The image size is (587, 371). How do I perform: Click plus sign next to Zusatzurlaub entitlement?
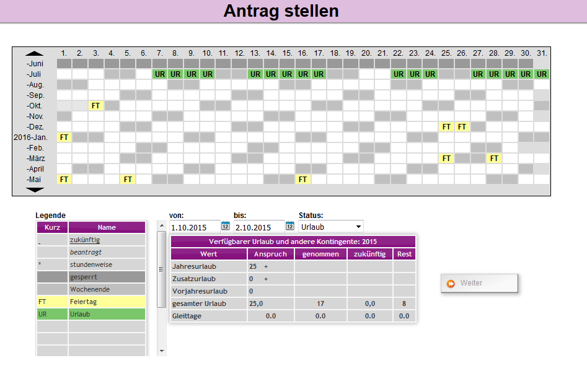(266, 279)
